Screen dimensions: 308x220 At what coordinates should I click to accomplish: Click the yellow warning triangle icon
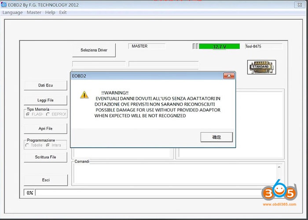pos(84,95)
